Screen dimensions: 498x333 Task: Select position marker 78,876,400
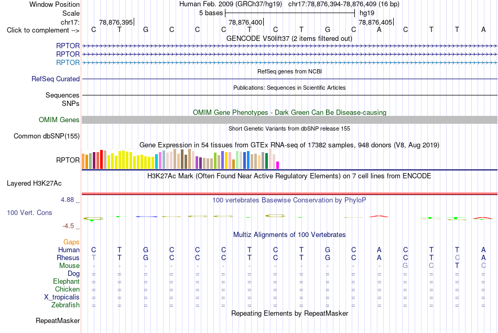point(245,22)
